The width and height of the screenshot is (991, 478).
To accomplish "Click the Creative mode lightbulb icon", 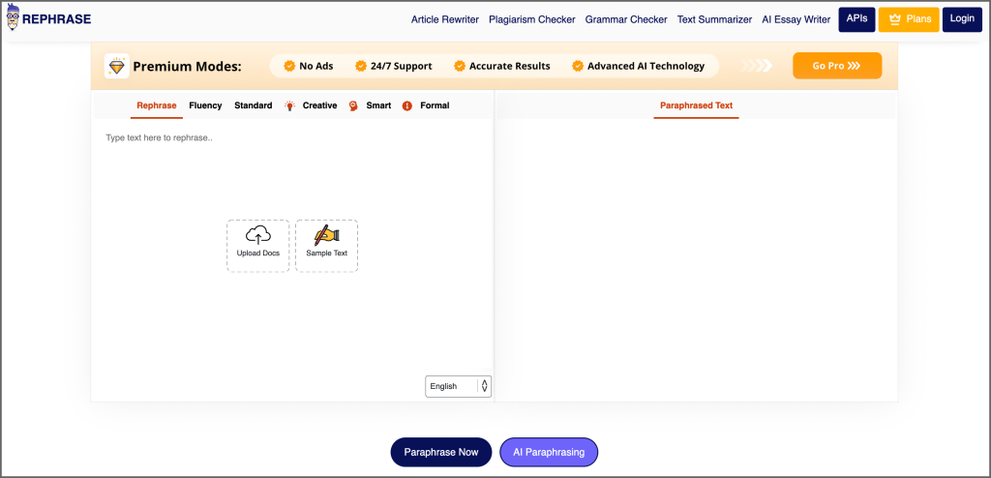I will click(290, 105).
